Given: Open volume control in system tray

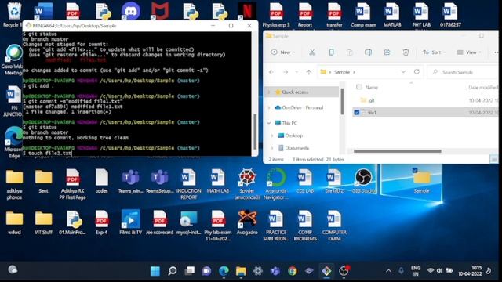Looking at the screenshot, I should pyautogui.click(x=440, y=271).
